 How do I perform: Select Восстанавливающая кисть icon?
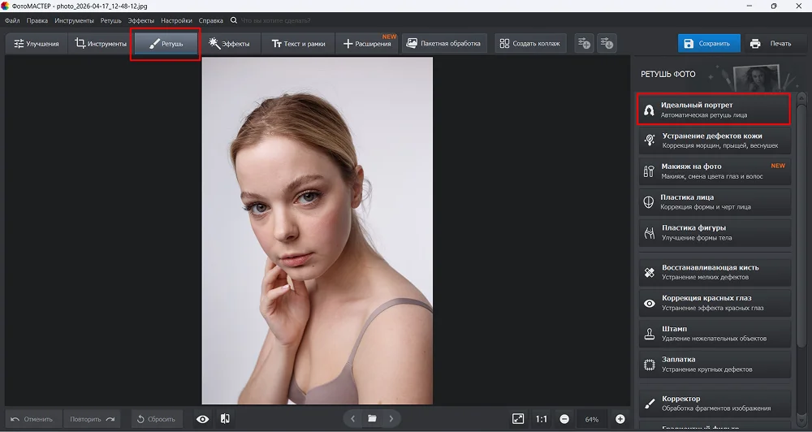pos(649,272)
